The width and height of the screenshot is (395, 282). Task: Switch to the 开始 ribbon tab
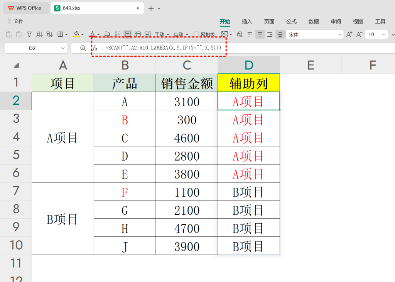[225, 22]
